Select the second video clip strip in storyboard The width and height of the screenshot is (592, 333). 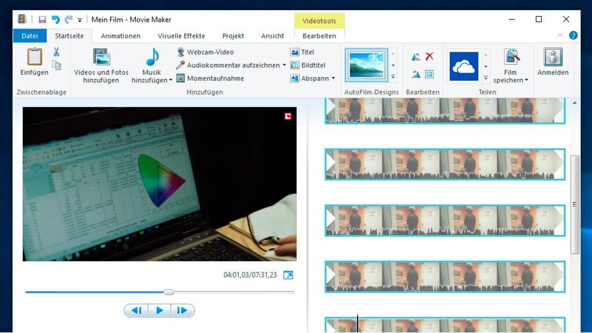point(444,164)
